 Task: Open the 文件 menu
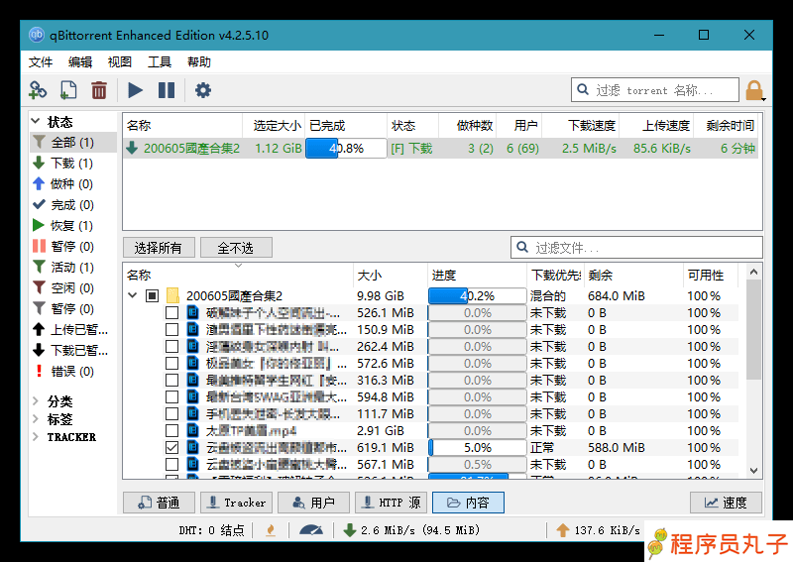click(x=41, y=62)
